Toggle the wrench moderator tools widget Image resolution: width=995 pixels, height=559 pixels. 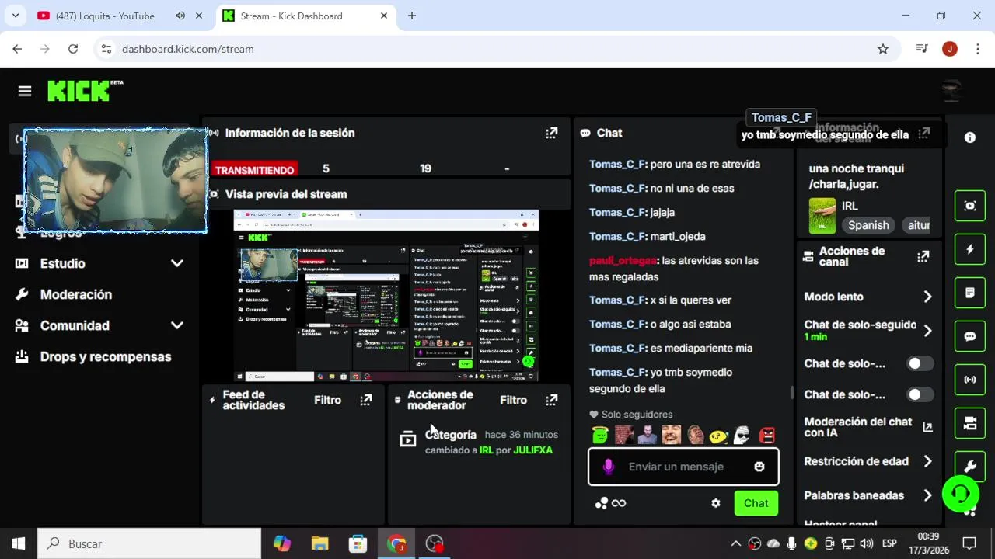tap(970, 466)
